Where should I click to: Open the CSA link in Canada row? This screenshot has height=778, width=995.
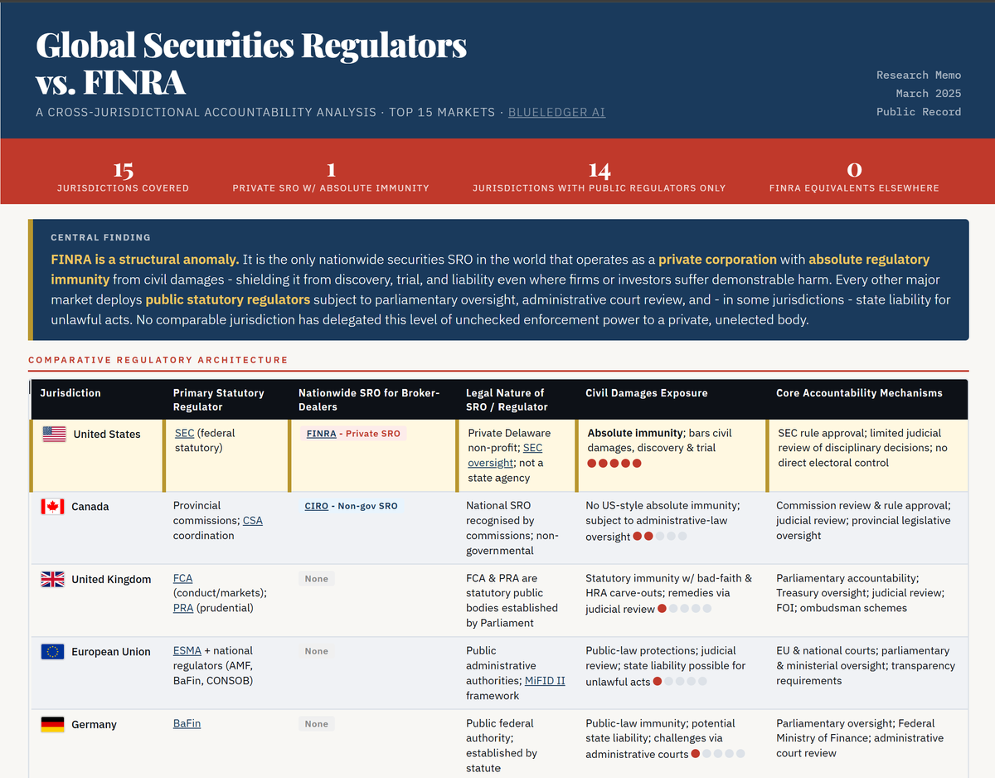253,520
